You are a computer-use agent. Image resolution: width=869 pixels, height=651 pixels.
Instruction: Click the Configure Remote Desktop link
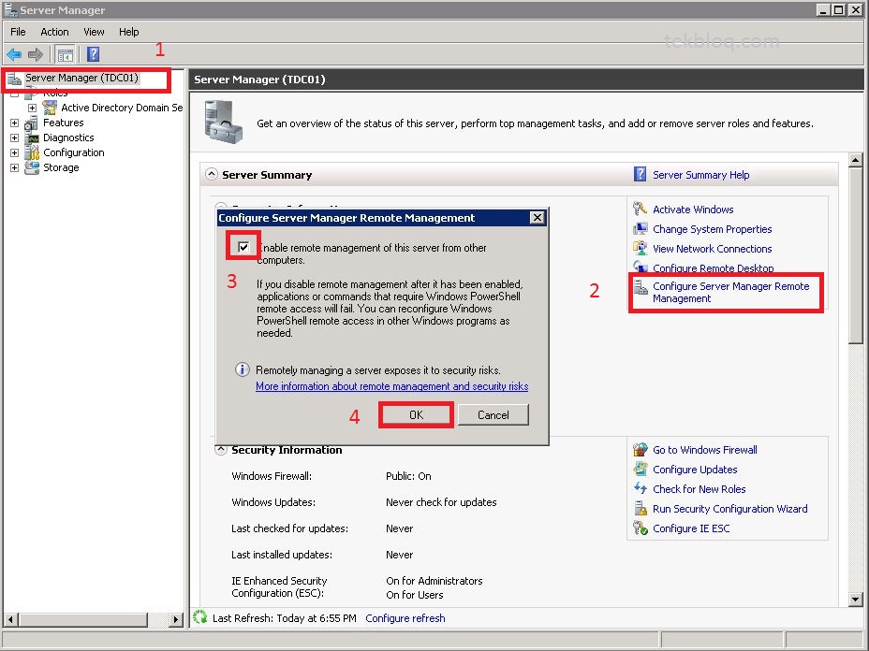pyautogui.click(x=714, y=268)
